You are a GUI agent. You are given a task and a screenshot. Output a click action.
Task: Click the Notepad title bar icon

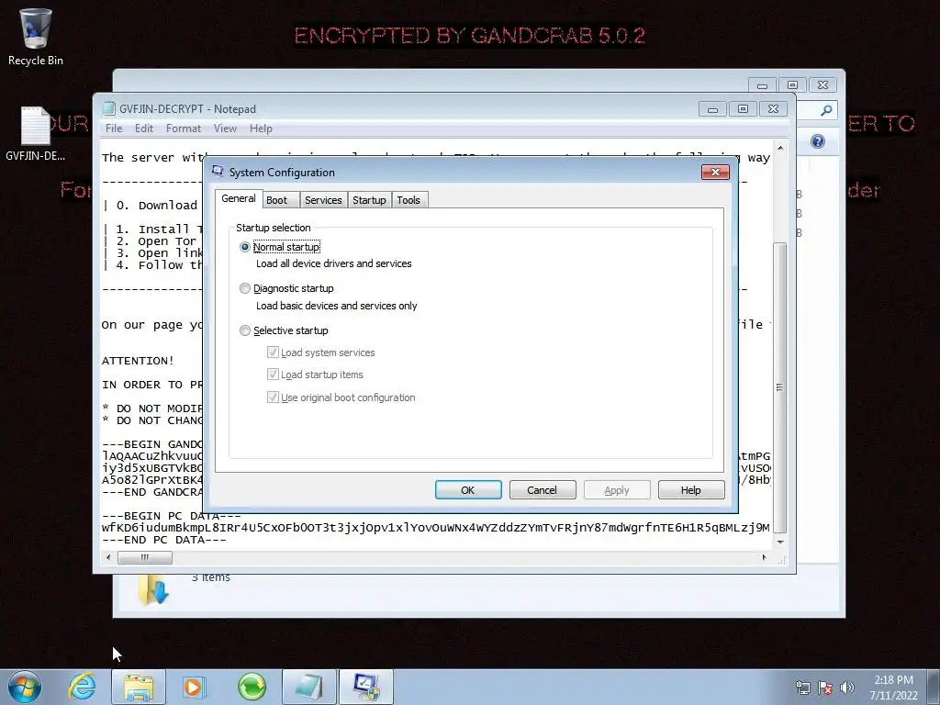coord(108,108)
